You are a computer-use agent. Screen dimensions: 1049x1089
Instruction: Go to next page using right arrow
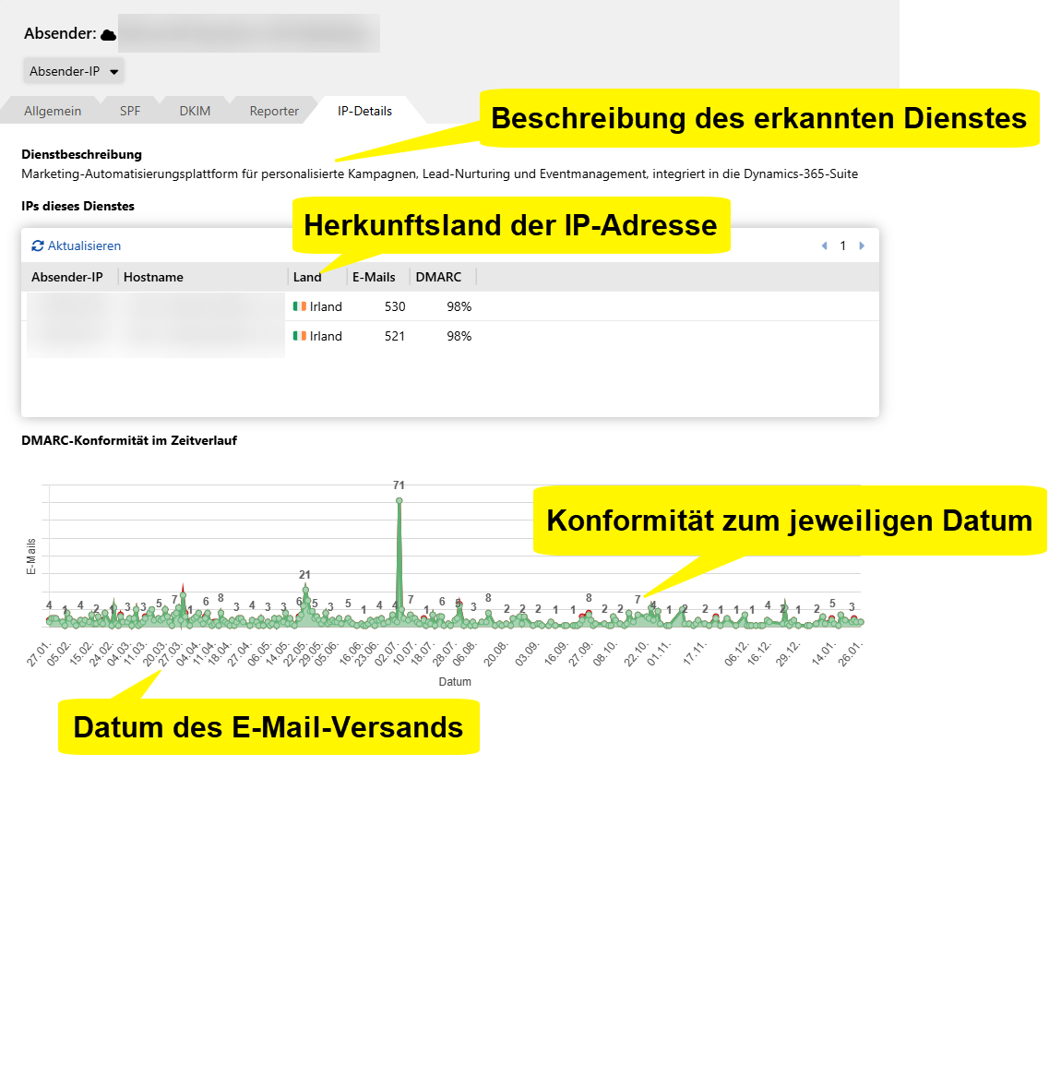(862, 245)
